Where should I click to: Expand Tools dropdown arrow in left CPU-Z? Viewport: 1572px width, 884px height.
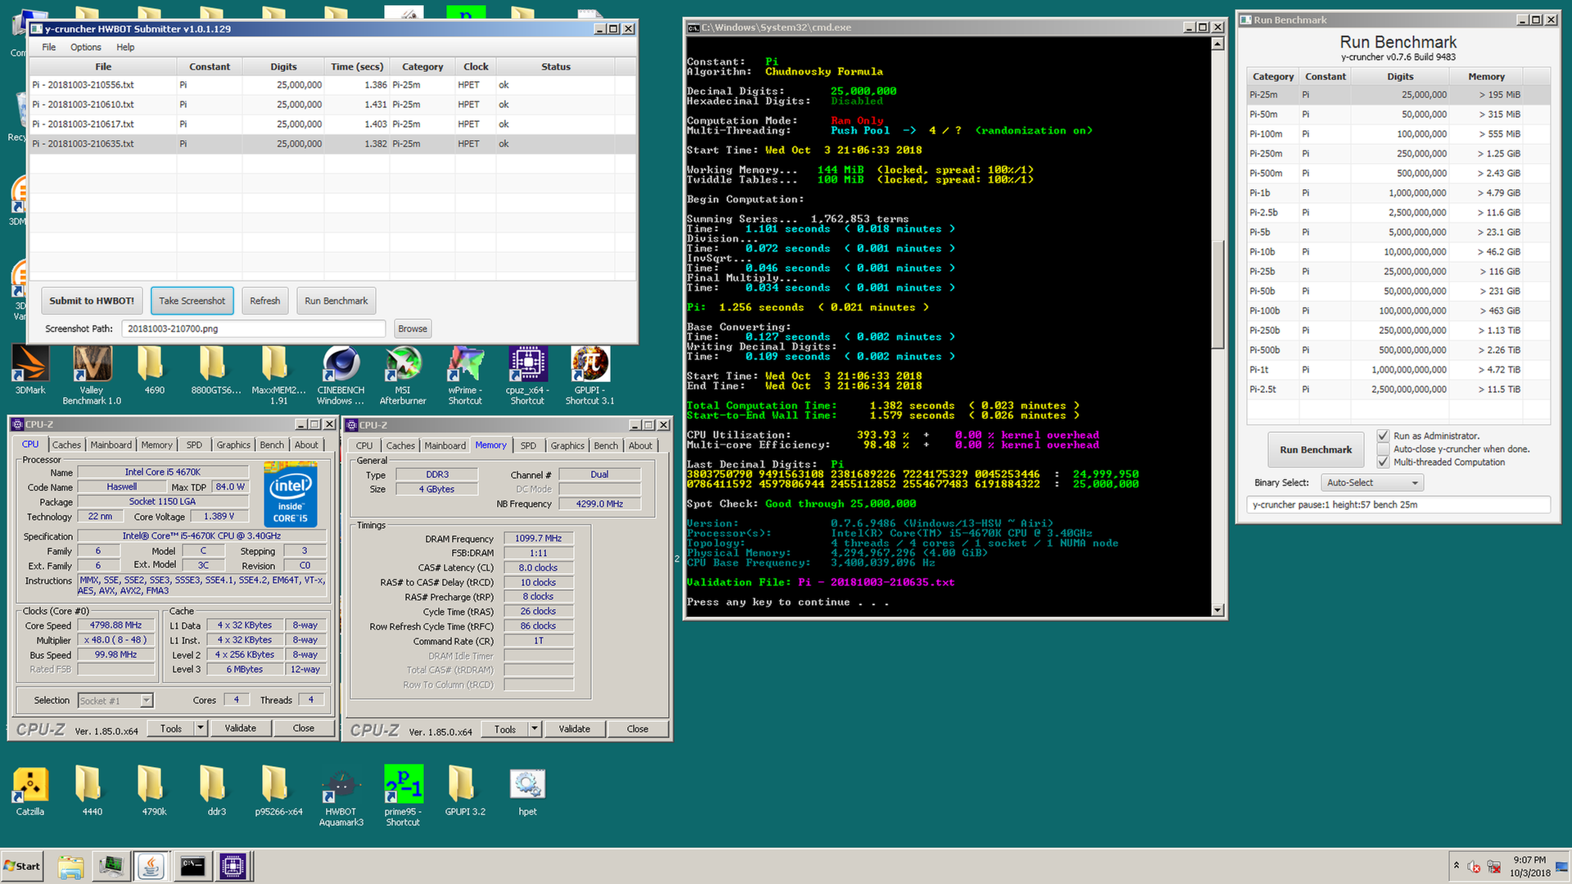pyautogui.click(x=201, y=728)
